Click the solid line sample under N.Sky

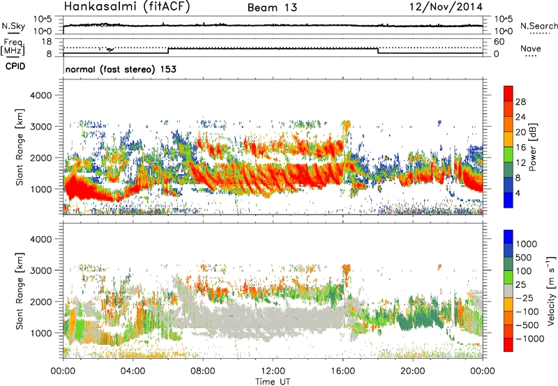[13, 33]
